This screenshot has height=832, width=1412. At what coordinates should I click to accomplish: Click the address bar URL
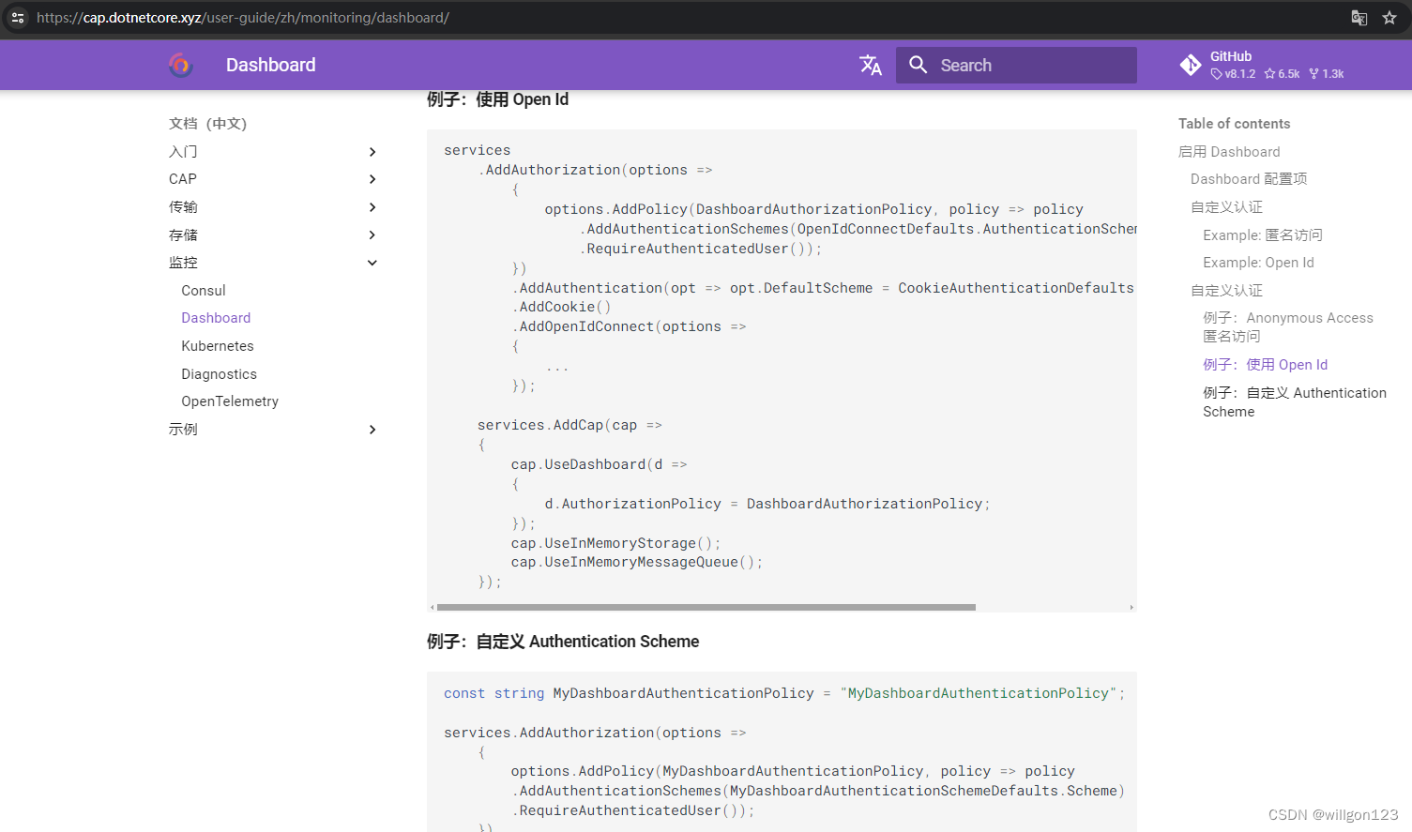243,18
